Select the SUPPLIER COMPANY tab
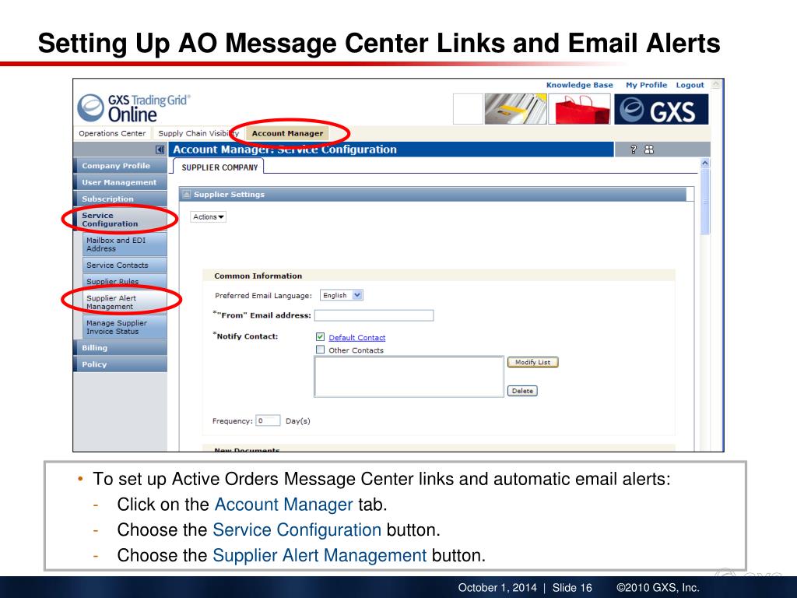 [219, 167]
